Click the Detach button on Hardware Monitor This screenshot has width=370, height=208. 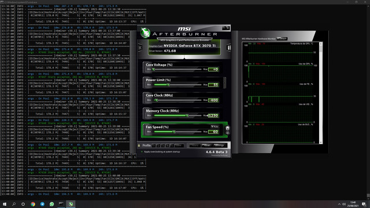[282, 39]
